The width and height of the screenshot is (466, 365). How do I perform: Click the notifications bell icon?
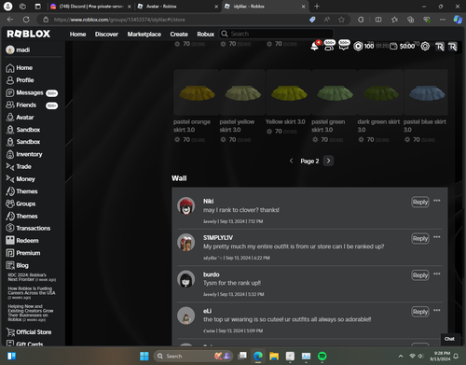[x=315, y=47]
